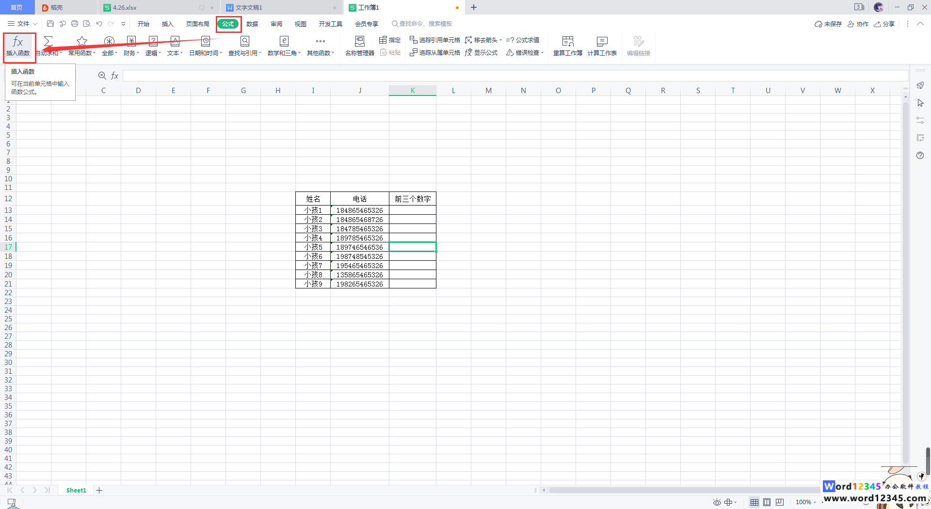Image resolution: width=931 pixels, height=509 pixels.
Task: Toggle Show Formulas (显示公式)
Action: (x=481, y=53)
